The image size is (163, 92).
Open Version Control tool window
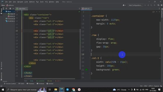tap(10, 84)
